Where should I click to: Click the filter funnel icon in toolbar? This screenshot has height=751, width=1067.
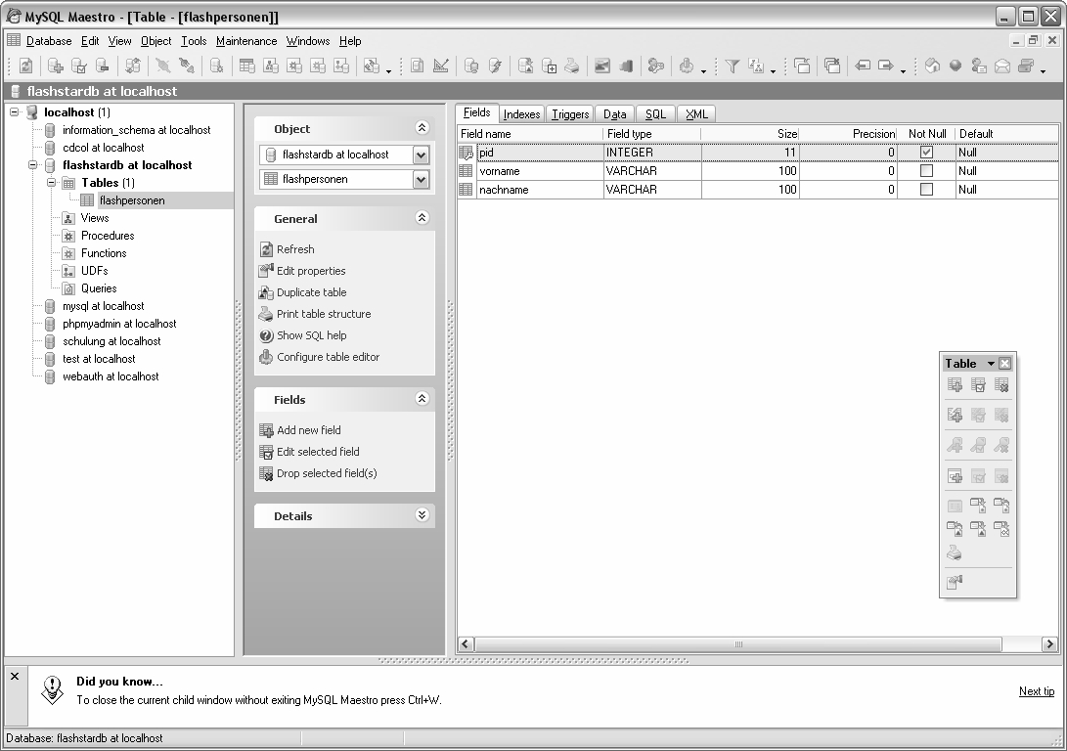[732, 66]
